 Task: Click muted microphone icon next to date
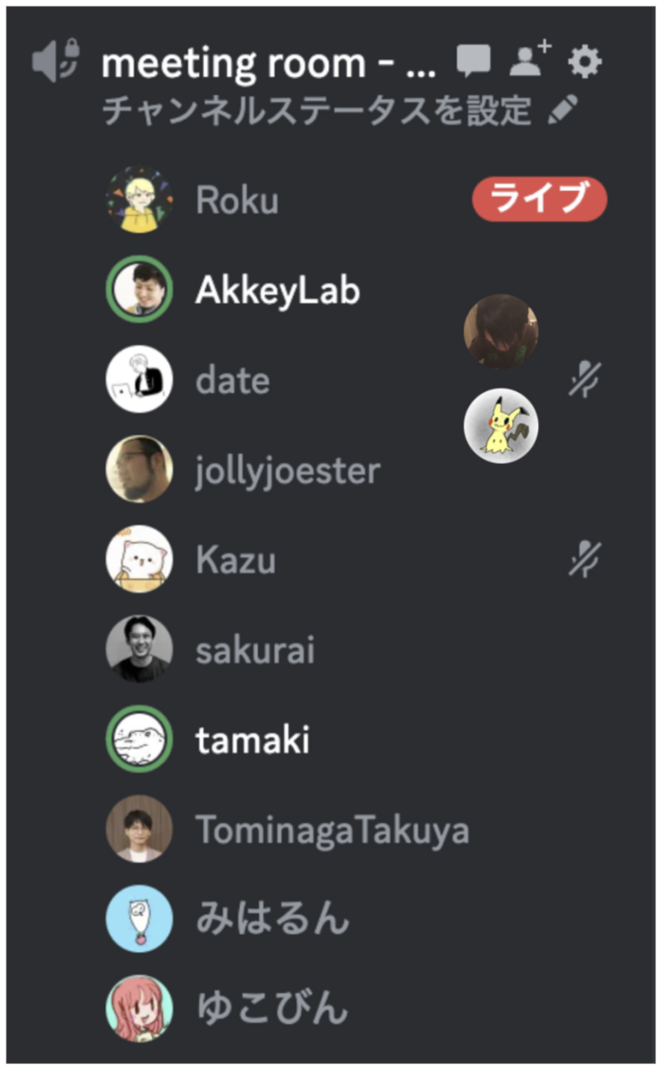pyautogui.click(x=585, y=381)
